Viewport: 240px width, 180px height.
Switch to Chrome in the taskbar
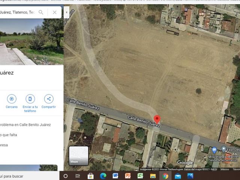coord(165,176)
